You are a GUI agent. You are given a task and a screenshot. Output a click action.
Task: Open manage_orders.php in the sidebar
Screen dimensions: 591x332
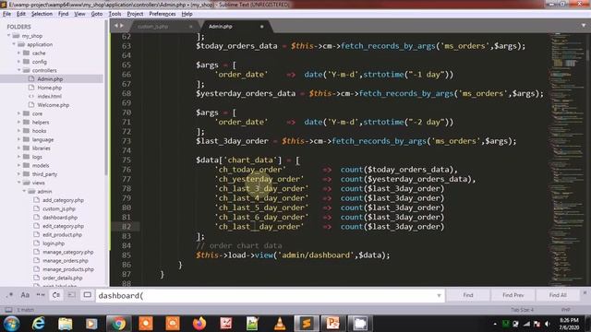(x=66, y=261)
